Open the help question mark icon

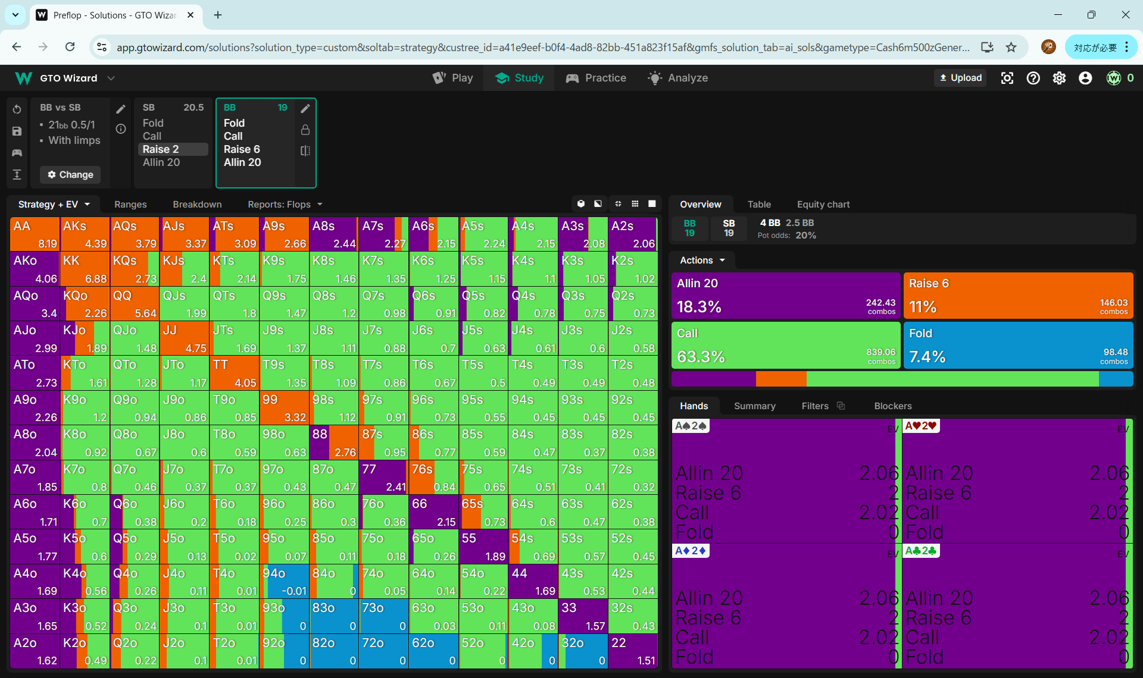(x=1033, y=78)
